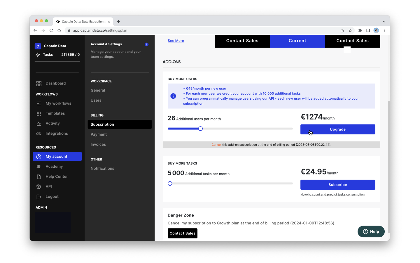Go back in browser

[x=35, y=30]
